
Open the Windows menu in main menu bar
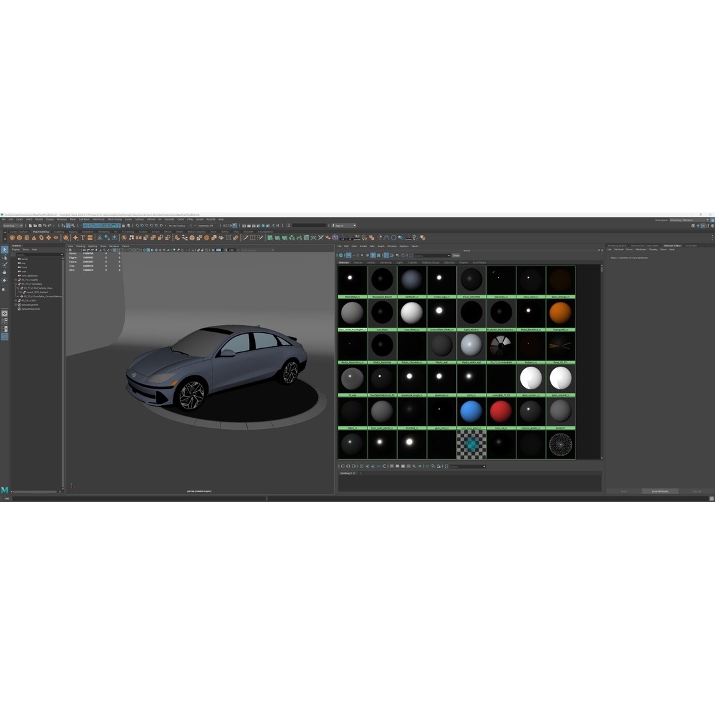tap(62, 219)
